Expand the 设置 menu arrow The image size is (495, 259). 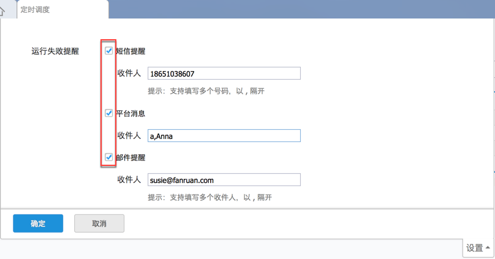(488, 247)
